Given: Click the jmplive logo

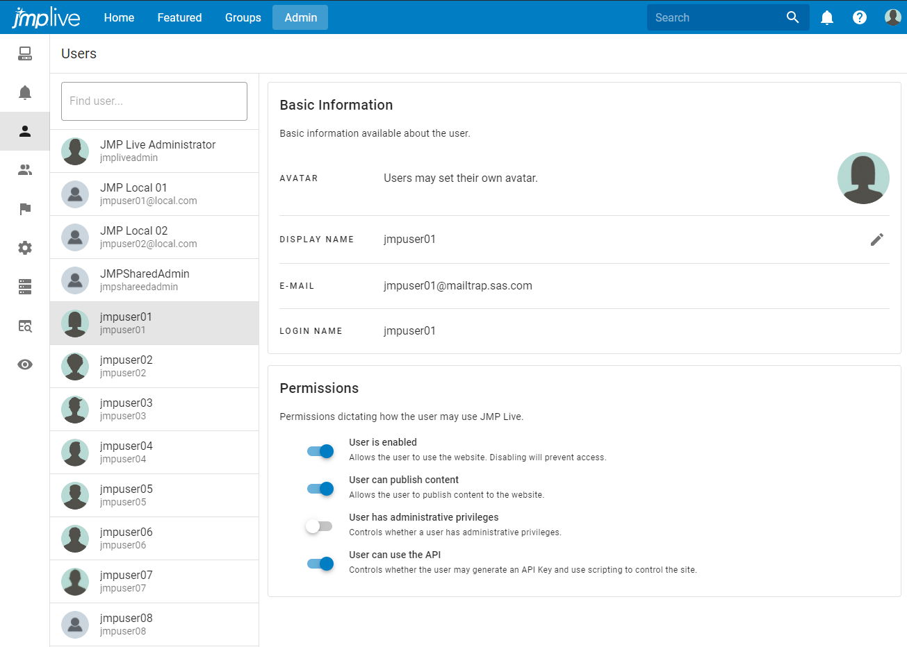Looking at the screenshot, I should (46, 17).
